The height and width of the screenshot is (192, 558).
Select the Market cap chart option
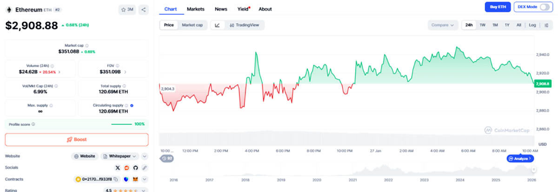click(192, 25)
